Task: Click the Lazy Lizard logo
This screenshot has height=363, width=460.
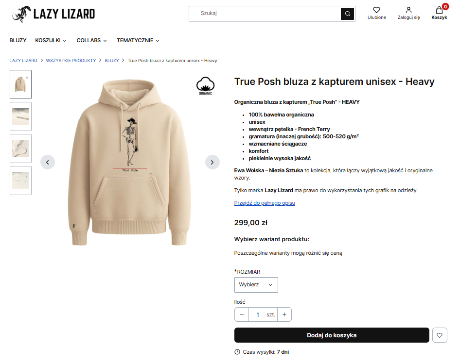Action: coord(53,14)
